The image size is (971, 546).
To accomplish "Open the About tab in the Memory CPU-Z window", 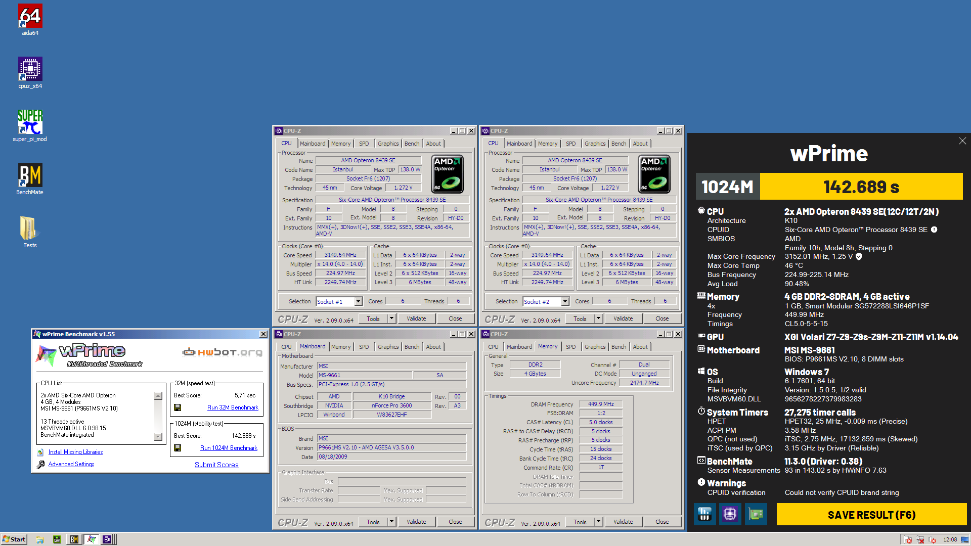I will click(x=640, y=347).
